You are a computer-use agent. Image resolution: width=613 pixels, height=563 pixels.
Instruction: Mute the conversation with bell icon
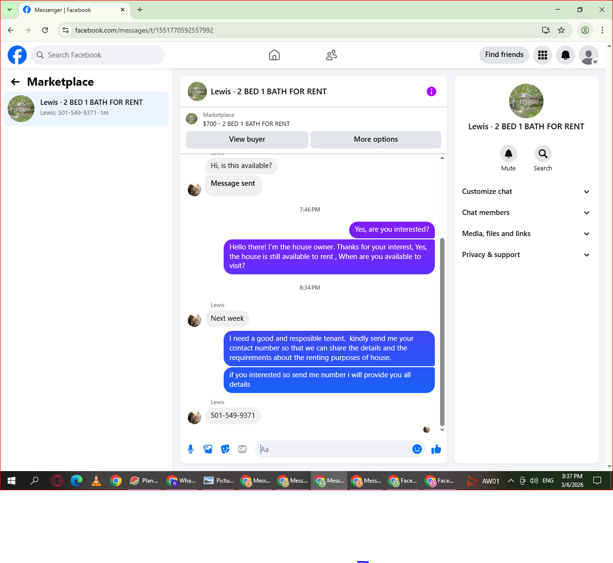509,154
